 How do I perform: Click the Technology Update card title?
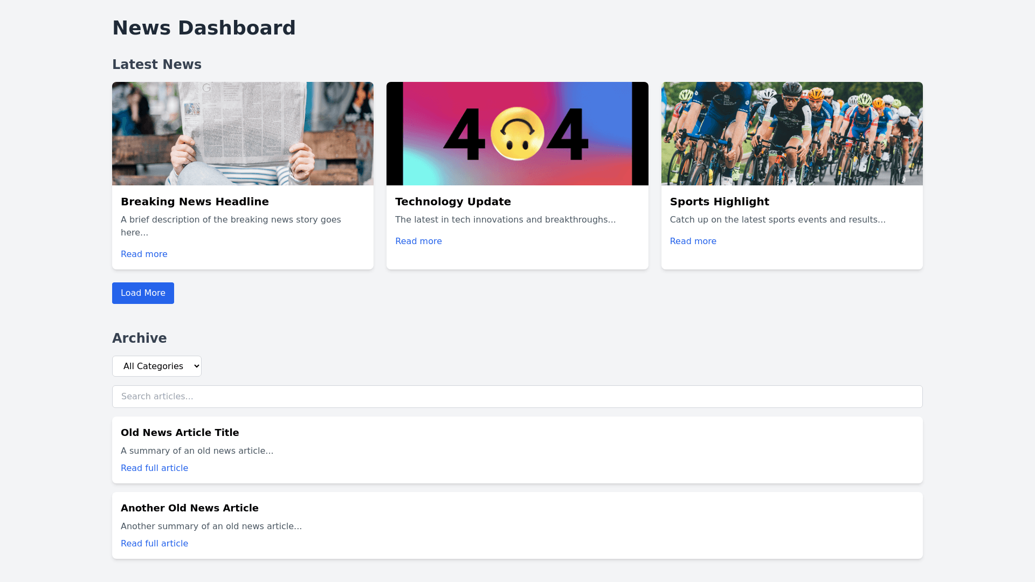coord(453,202)
